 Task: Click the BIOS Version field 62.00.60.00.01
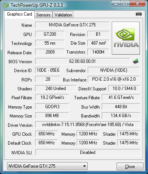coord(83,61)
